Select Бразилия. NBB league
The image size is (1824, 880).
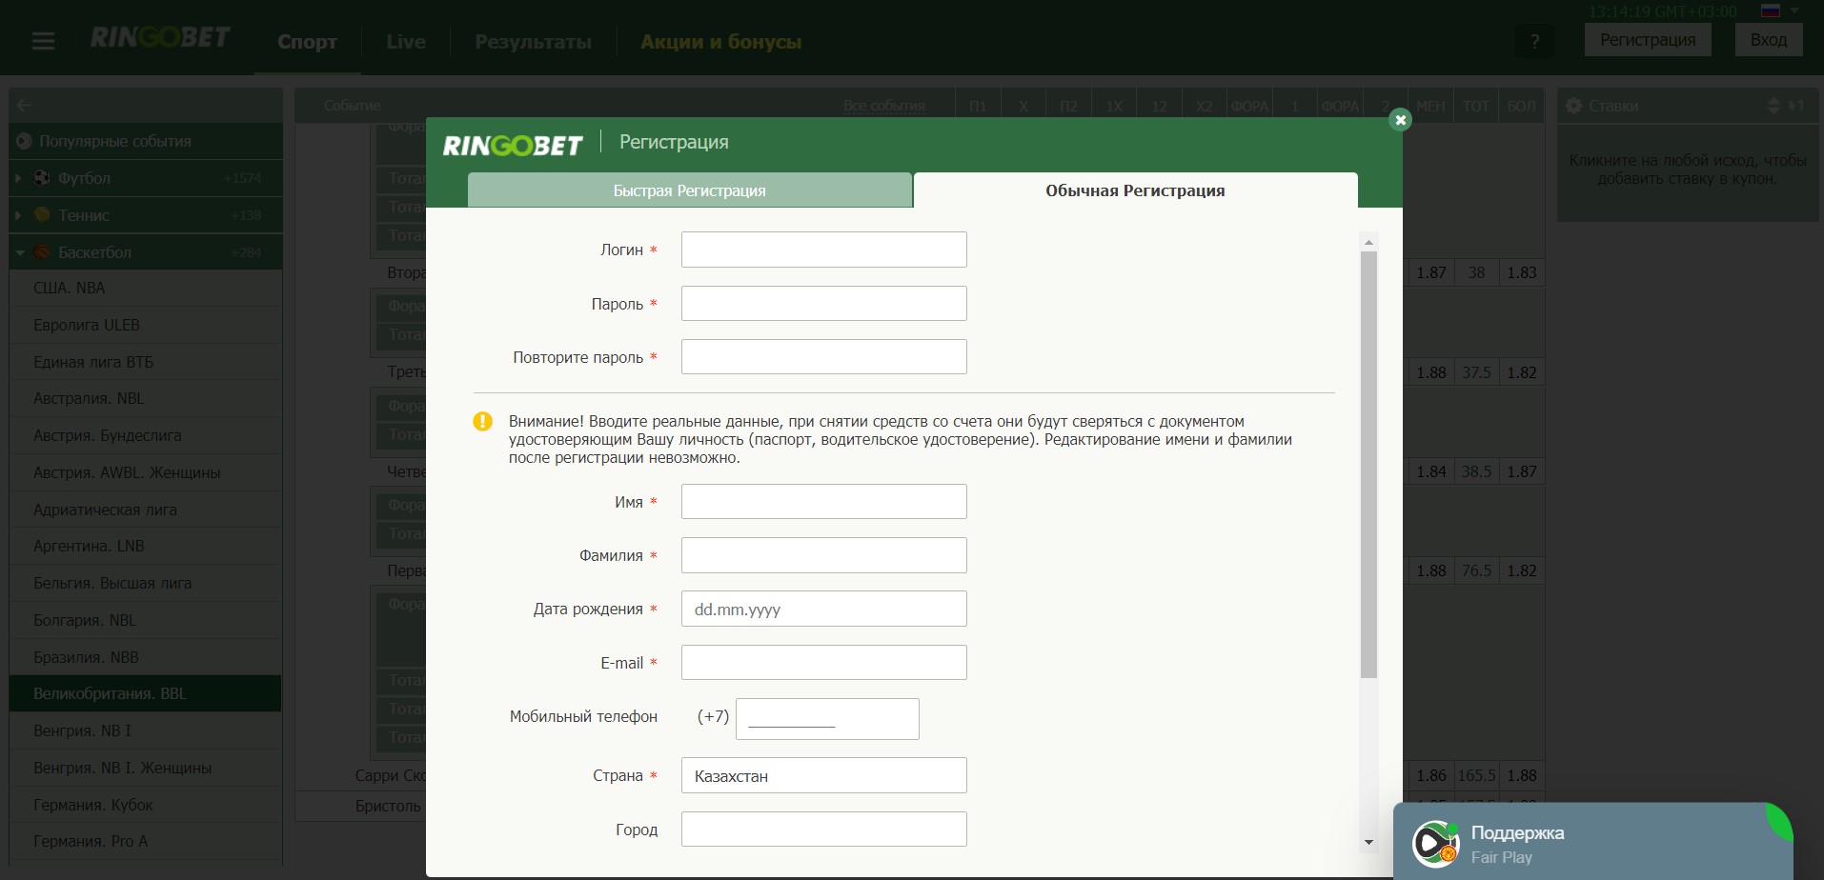(x=146, y=657)
